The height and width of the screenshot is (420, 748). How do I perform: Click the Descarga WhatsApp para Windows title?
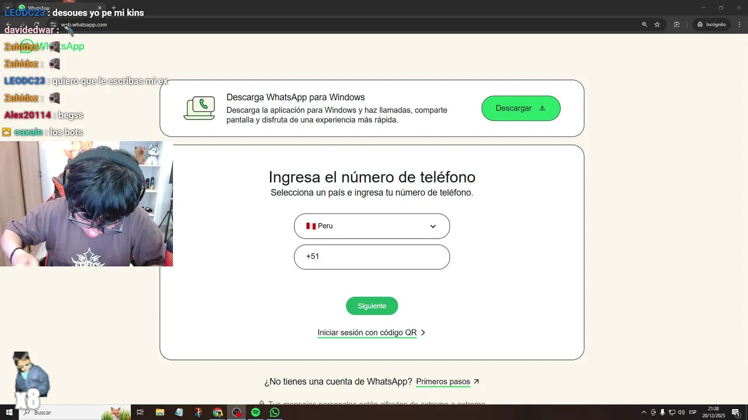296,97
